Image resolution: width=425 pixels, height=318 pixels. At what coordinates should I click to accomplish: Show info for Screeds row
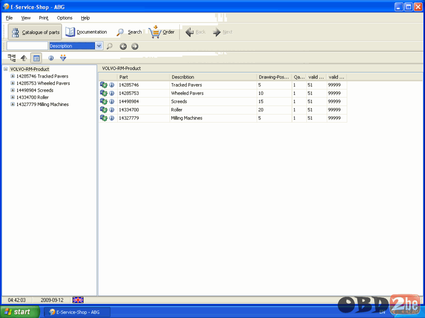[x=112, y=102]
